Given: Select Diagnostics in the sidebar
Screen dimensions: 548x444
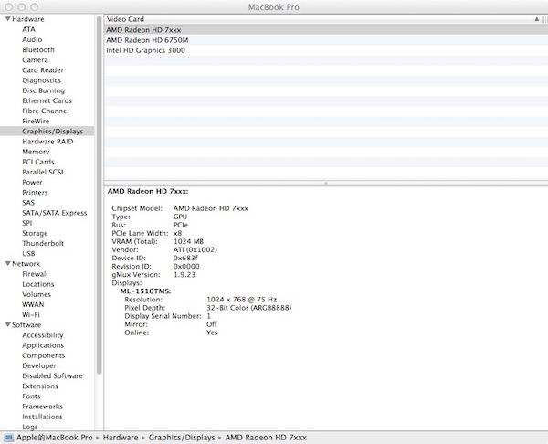Looking at the screenshot, I should (x=42, y=80).
